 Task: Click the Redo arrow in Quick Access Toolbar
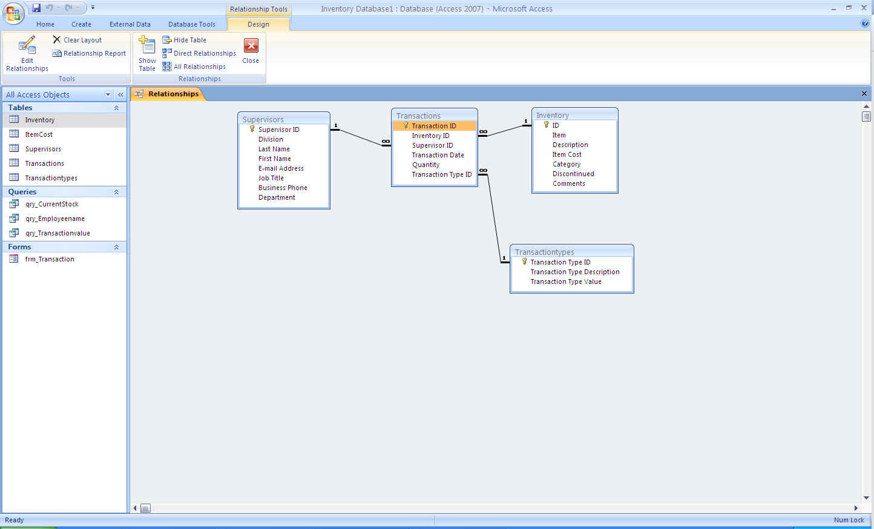[68, 8]
